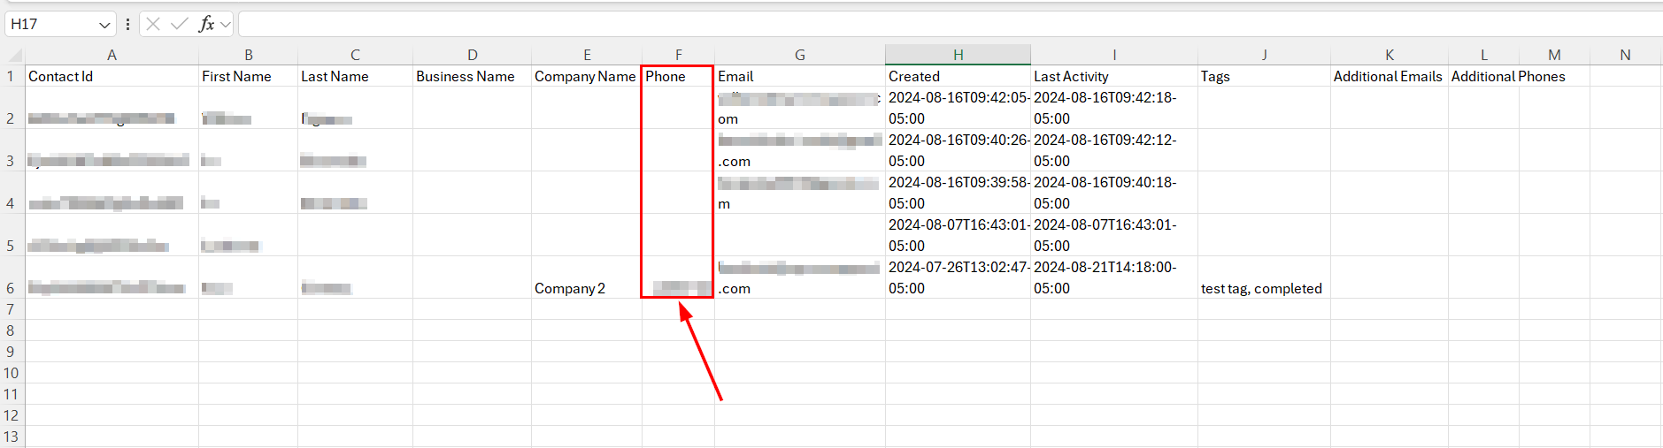Select row 6 header
This screenshot has width=1663, height=448.
pyautogui.click(x=11, y=288)
